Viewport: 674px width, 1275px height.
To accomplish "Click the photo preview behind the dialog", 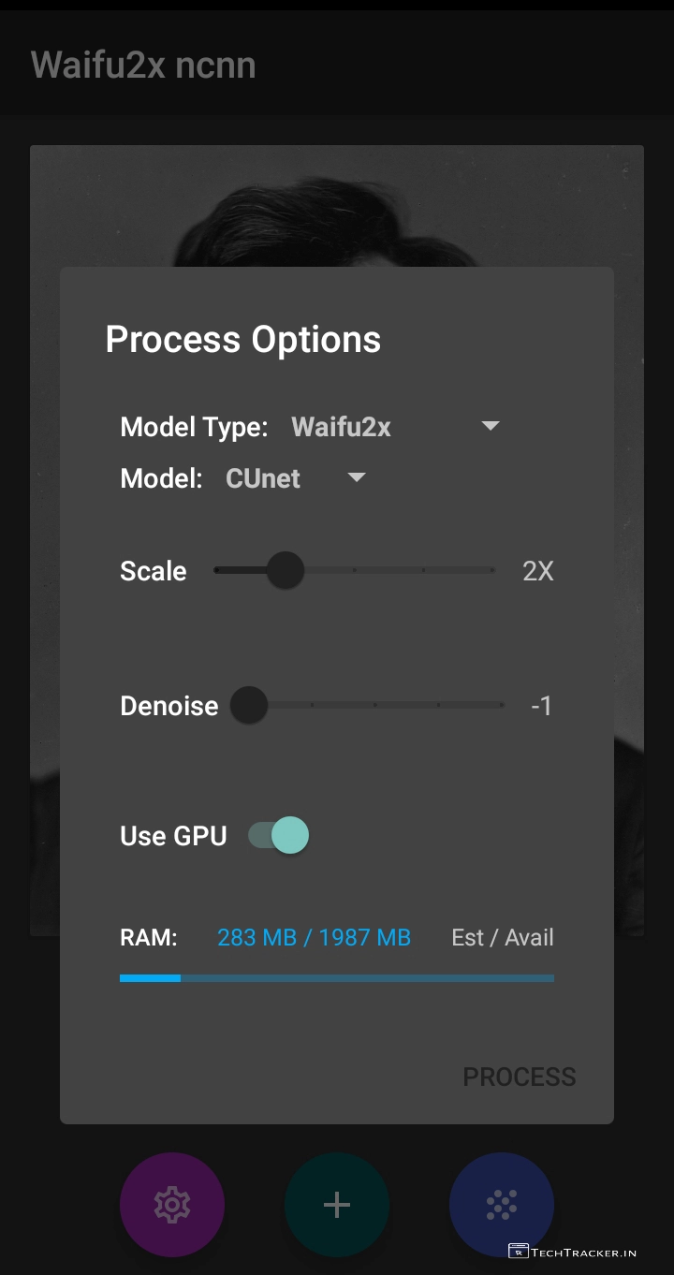I will (337, 206).
